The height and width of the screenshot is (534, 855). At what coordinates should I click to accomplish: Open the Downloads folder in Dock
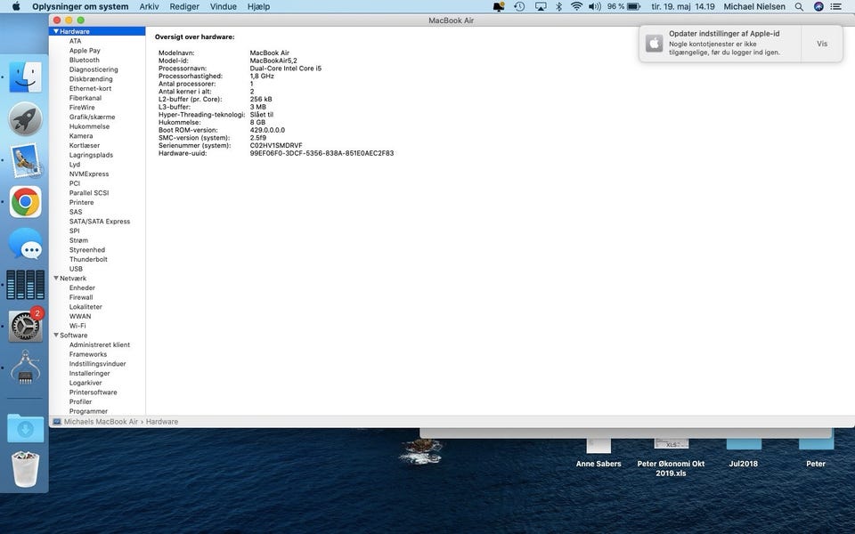[25, 428]
